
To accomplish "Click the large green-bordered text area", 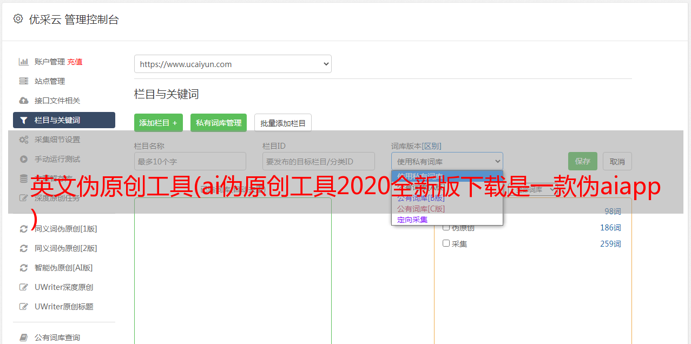I will pyautogui.click(x=233, y=270).
